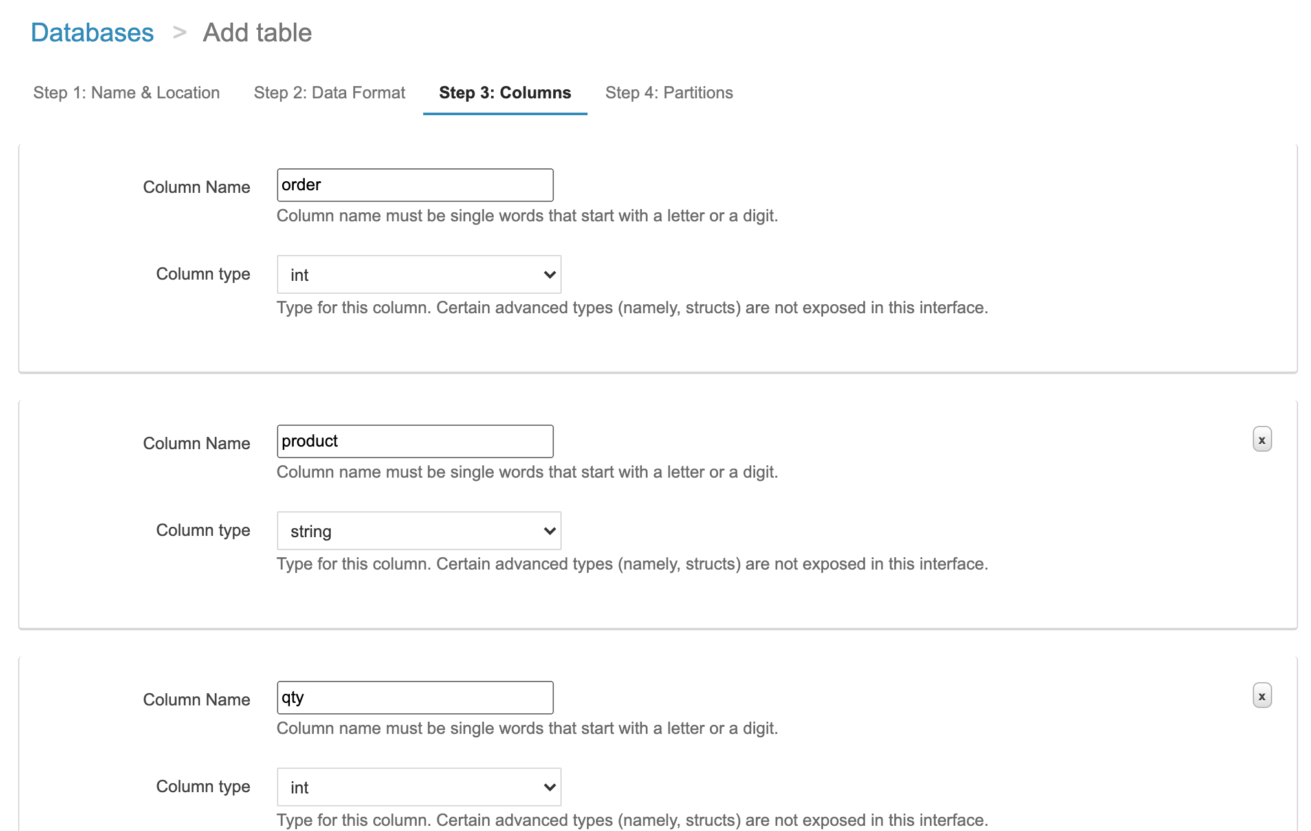Click the Databases breadcrumb link
The width and height of the screenshot is (1311, 831).
(92, 32)
